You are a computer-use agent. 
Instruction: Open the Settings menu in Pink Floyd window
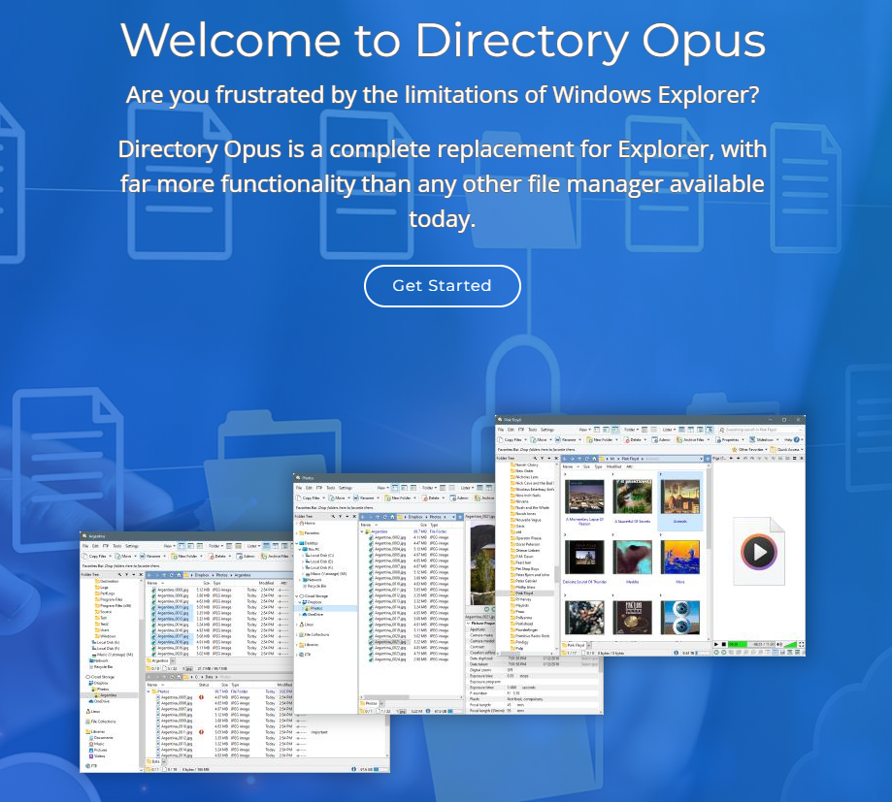(547, 430)
